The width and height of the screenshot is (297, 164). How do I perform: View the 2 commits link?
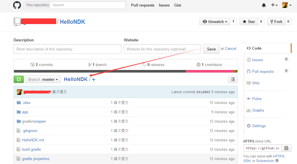tap(42, 65)
